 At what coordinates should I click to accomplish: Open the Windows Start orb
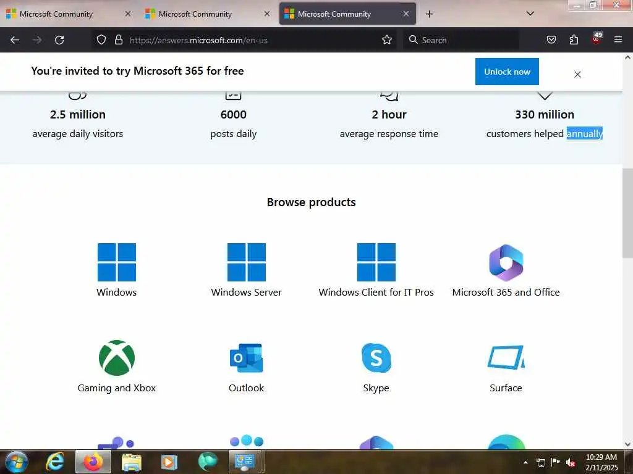pyautogui.click(x=17, y=462)
